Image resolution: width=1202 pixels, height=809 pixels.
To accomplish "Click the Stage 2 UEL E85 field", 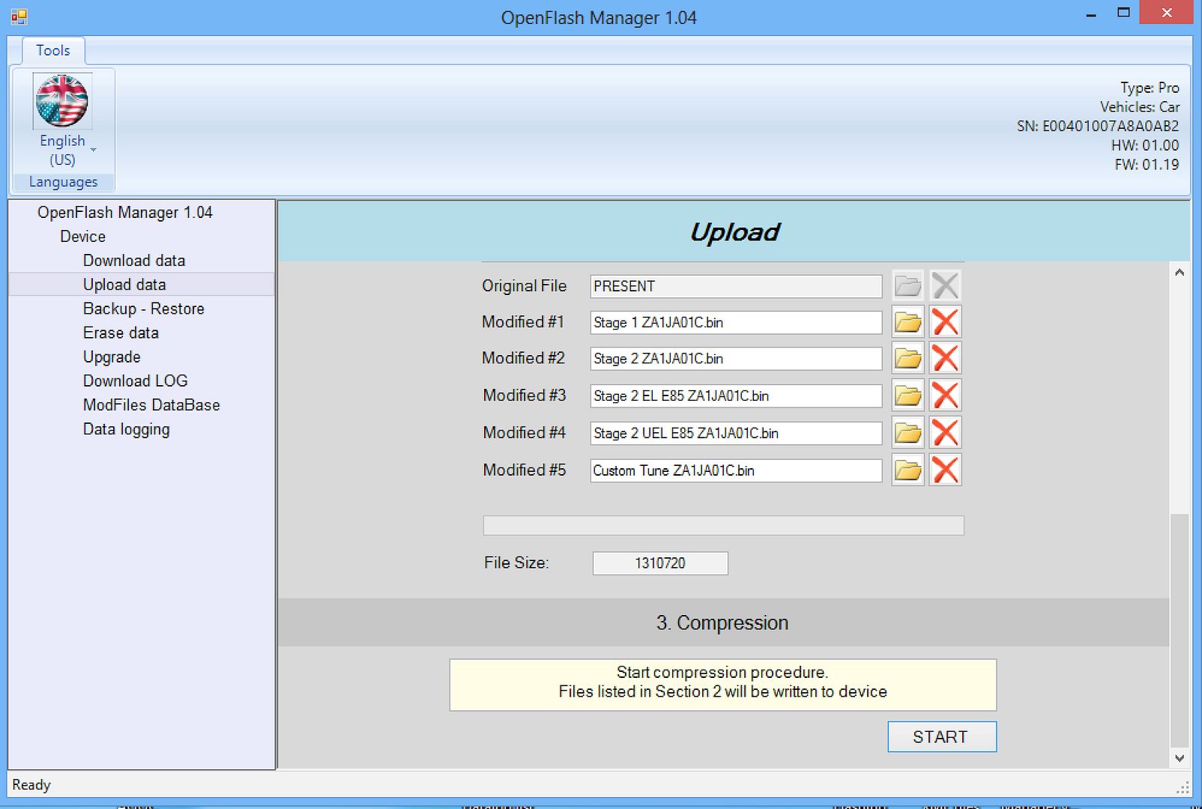I will [x=736, y=433].
